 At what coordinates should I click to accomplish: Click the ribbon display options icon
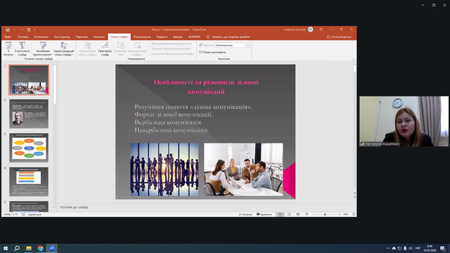321,30
